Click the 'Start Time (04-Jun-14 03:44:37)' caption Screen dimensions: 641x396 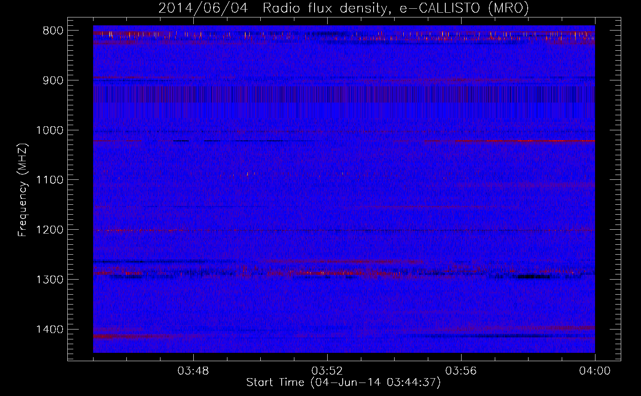click(x=343, y=383)
